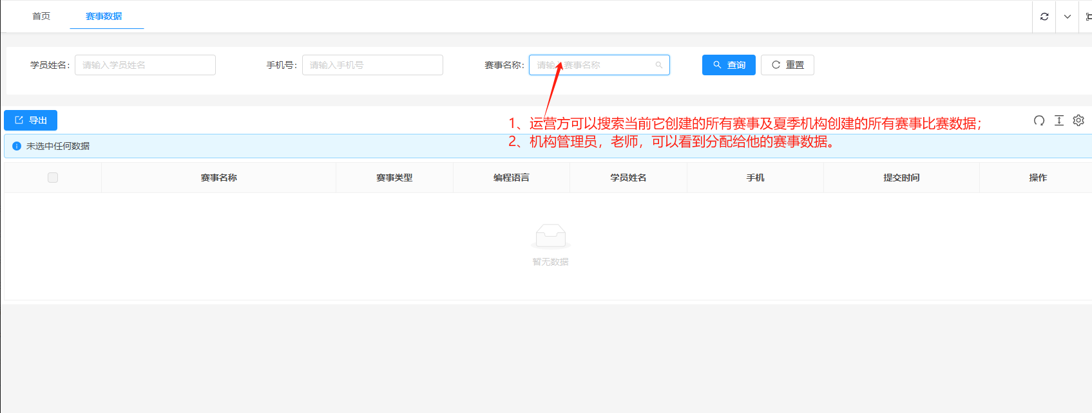The image size is (1092, 413).
Task: Focus the 学员姓名 input field
Action: tap(145, 65)
